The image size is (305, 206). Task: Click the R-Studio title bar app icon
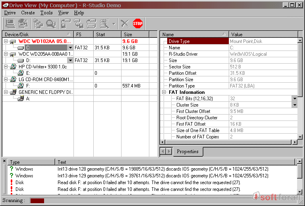[x=6, y=5]
